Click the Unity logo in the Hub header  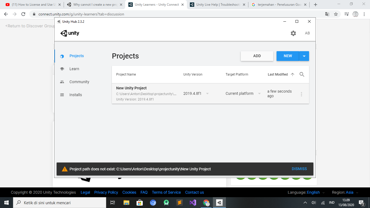pyautogui.click(x=70, y=33)
